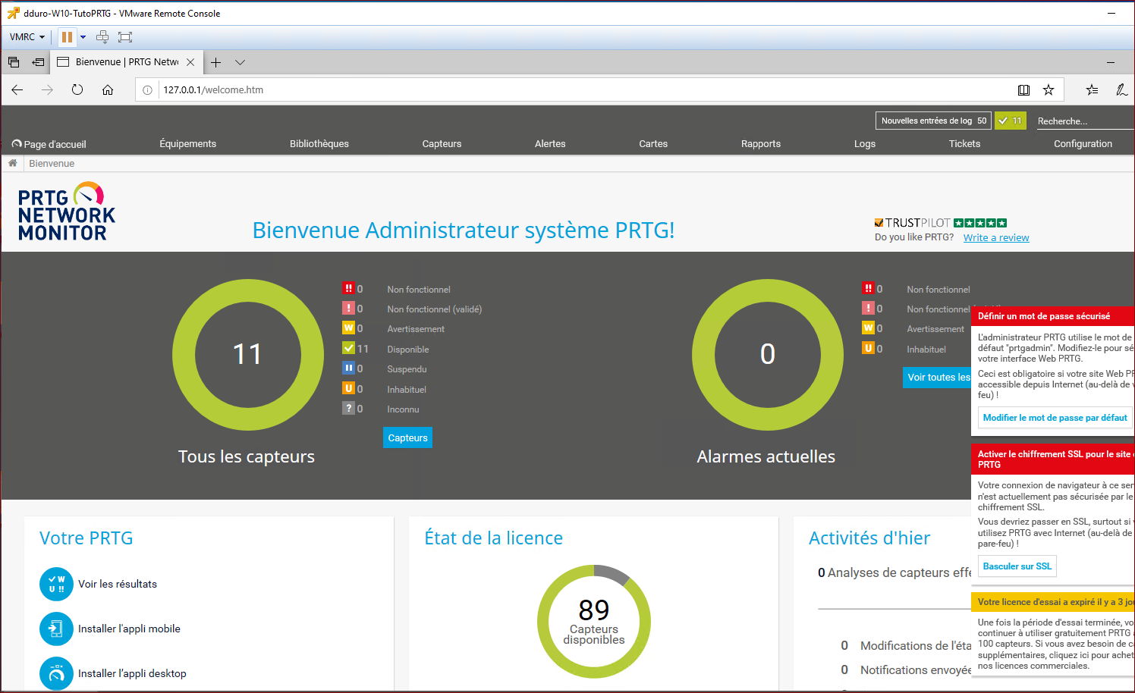Click the blue Capteurs button
1135x693 pixels.
coord(407,438)
